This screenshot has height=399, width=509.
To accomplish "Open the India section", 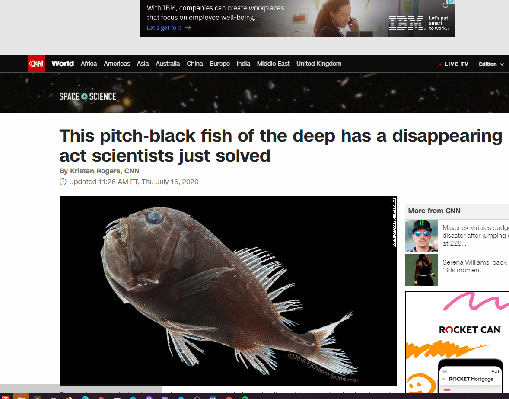I will tap(243, 64).
